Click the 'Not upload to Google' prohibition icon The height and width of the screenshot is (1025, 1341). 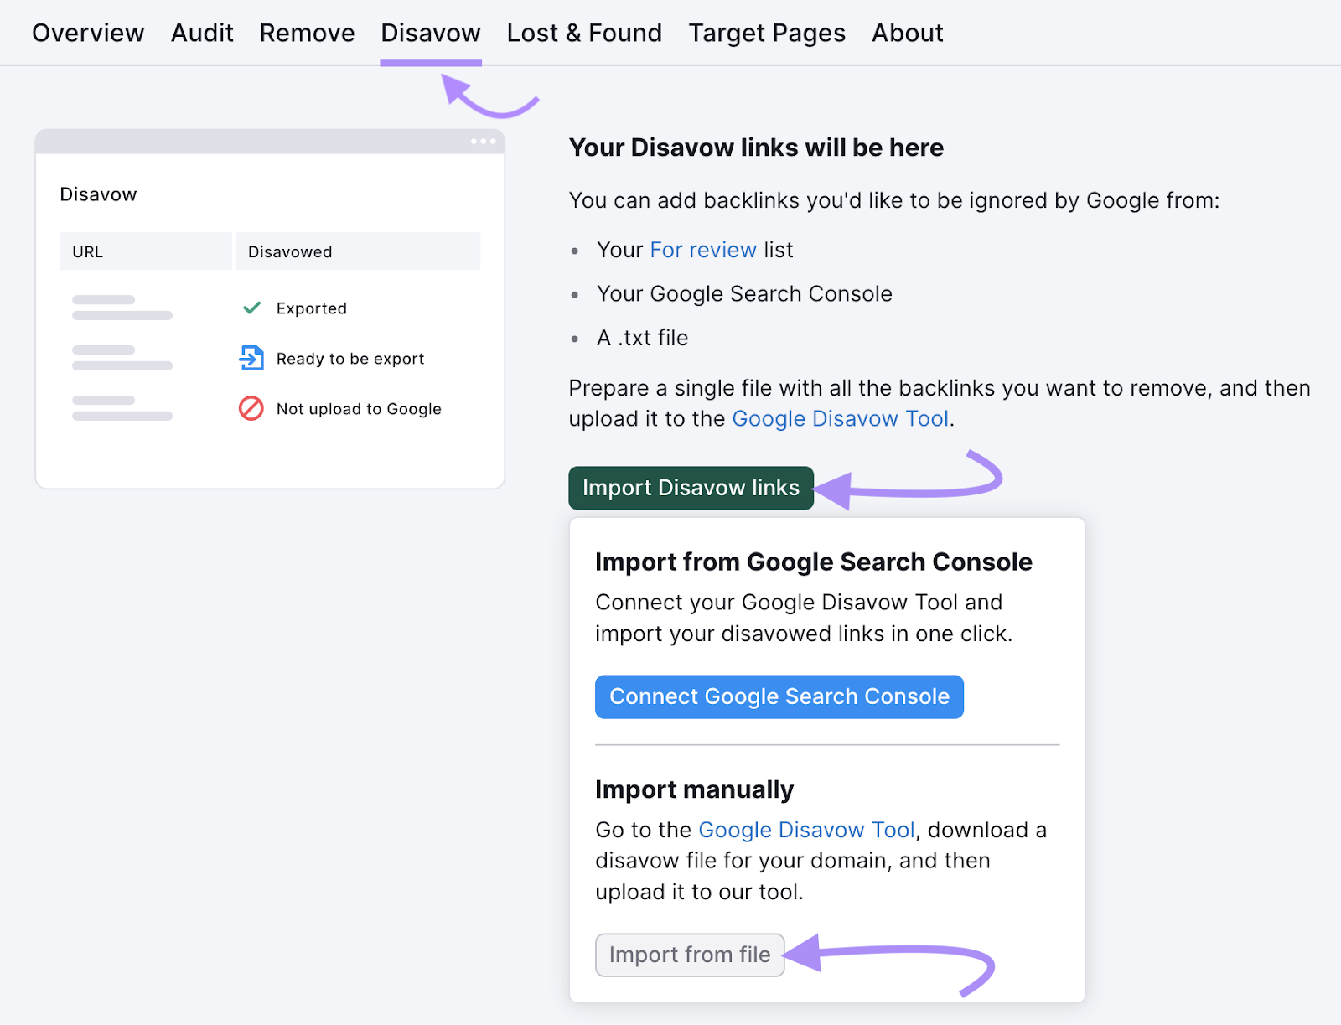click(x=251, y=409)
